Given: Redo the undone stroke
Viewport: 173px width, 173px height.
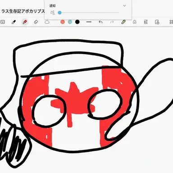Looking at the screenshot, I should coord(112,22).
